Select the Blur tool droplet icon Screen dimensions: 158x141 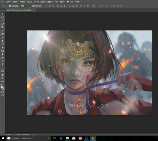[2, 54]
